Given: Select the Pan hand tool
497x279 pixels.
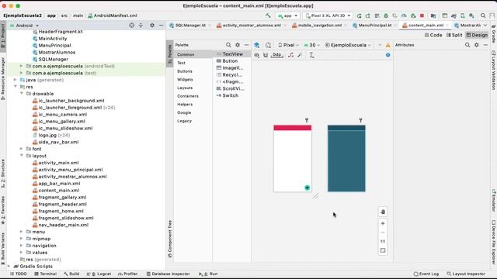Looking at the screenshot, I should pos(383,212).
